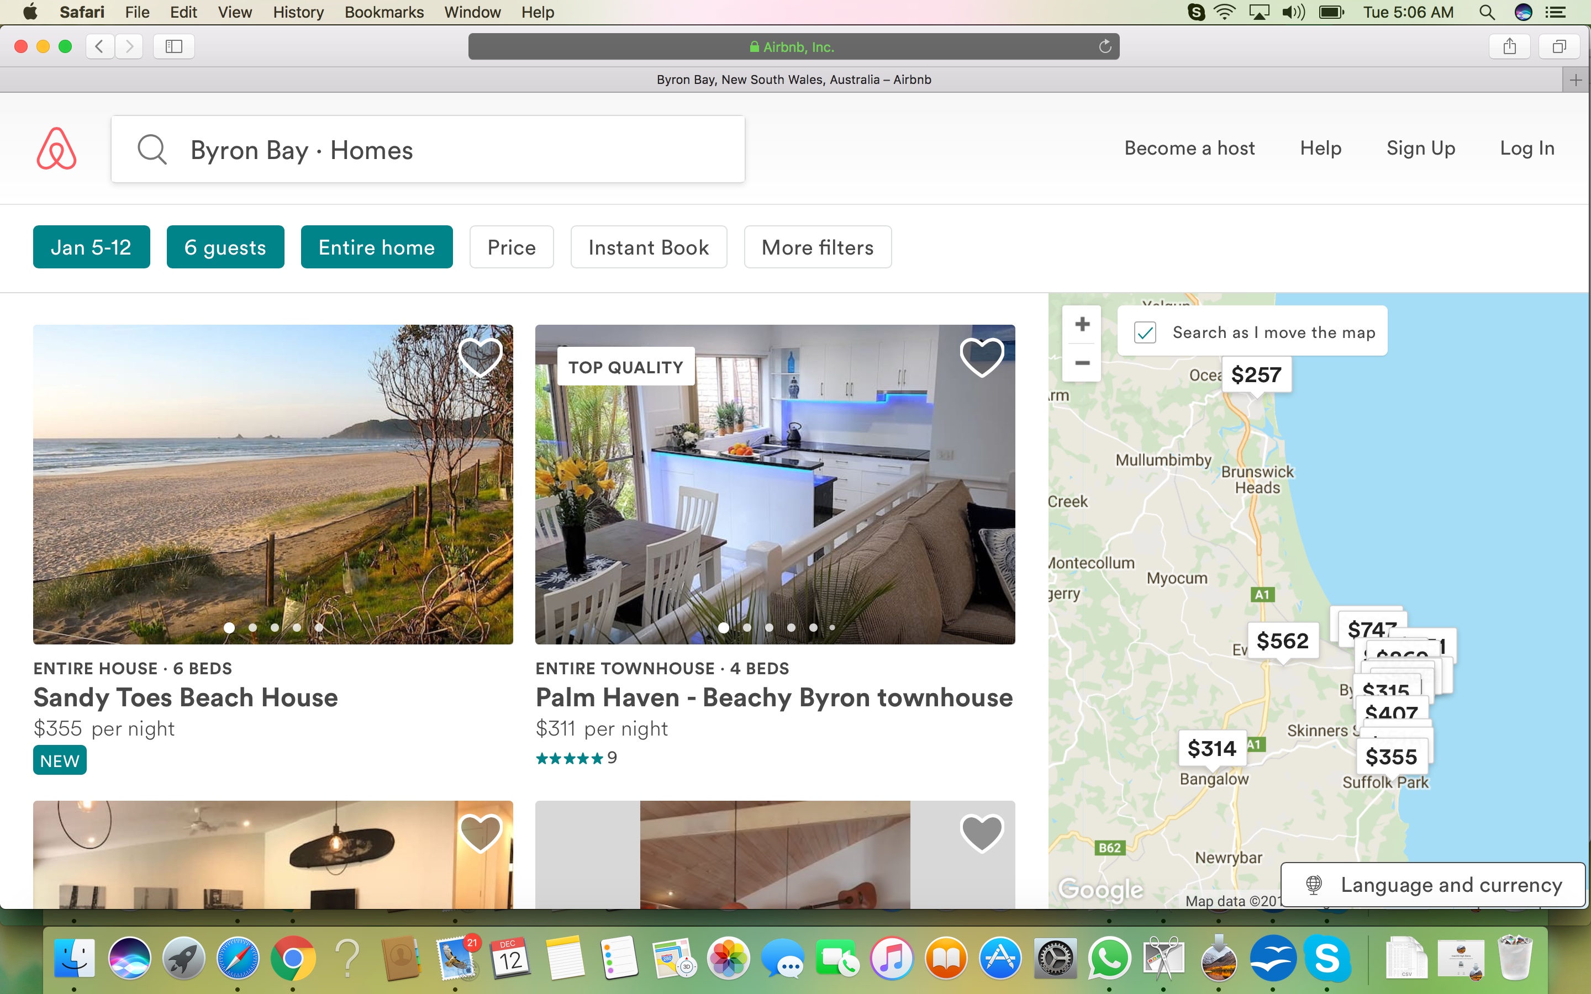1591x994 pixels.
Task: Expand More filters options
Action: click(817, 246)
